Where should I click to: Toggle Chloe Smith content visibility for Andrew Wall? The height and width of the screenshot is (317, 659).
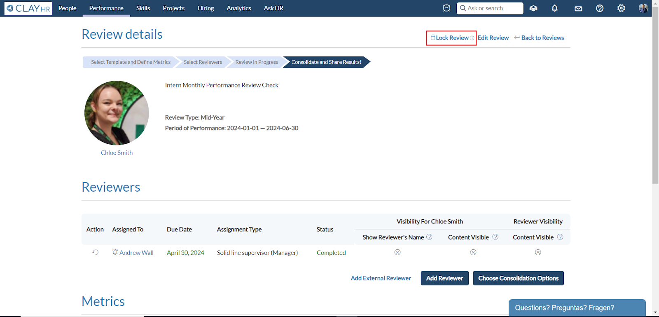pos(473,252)
